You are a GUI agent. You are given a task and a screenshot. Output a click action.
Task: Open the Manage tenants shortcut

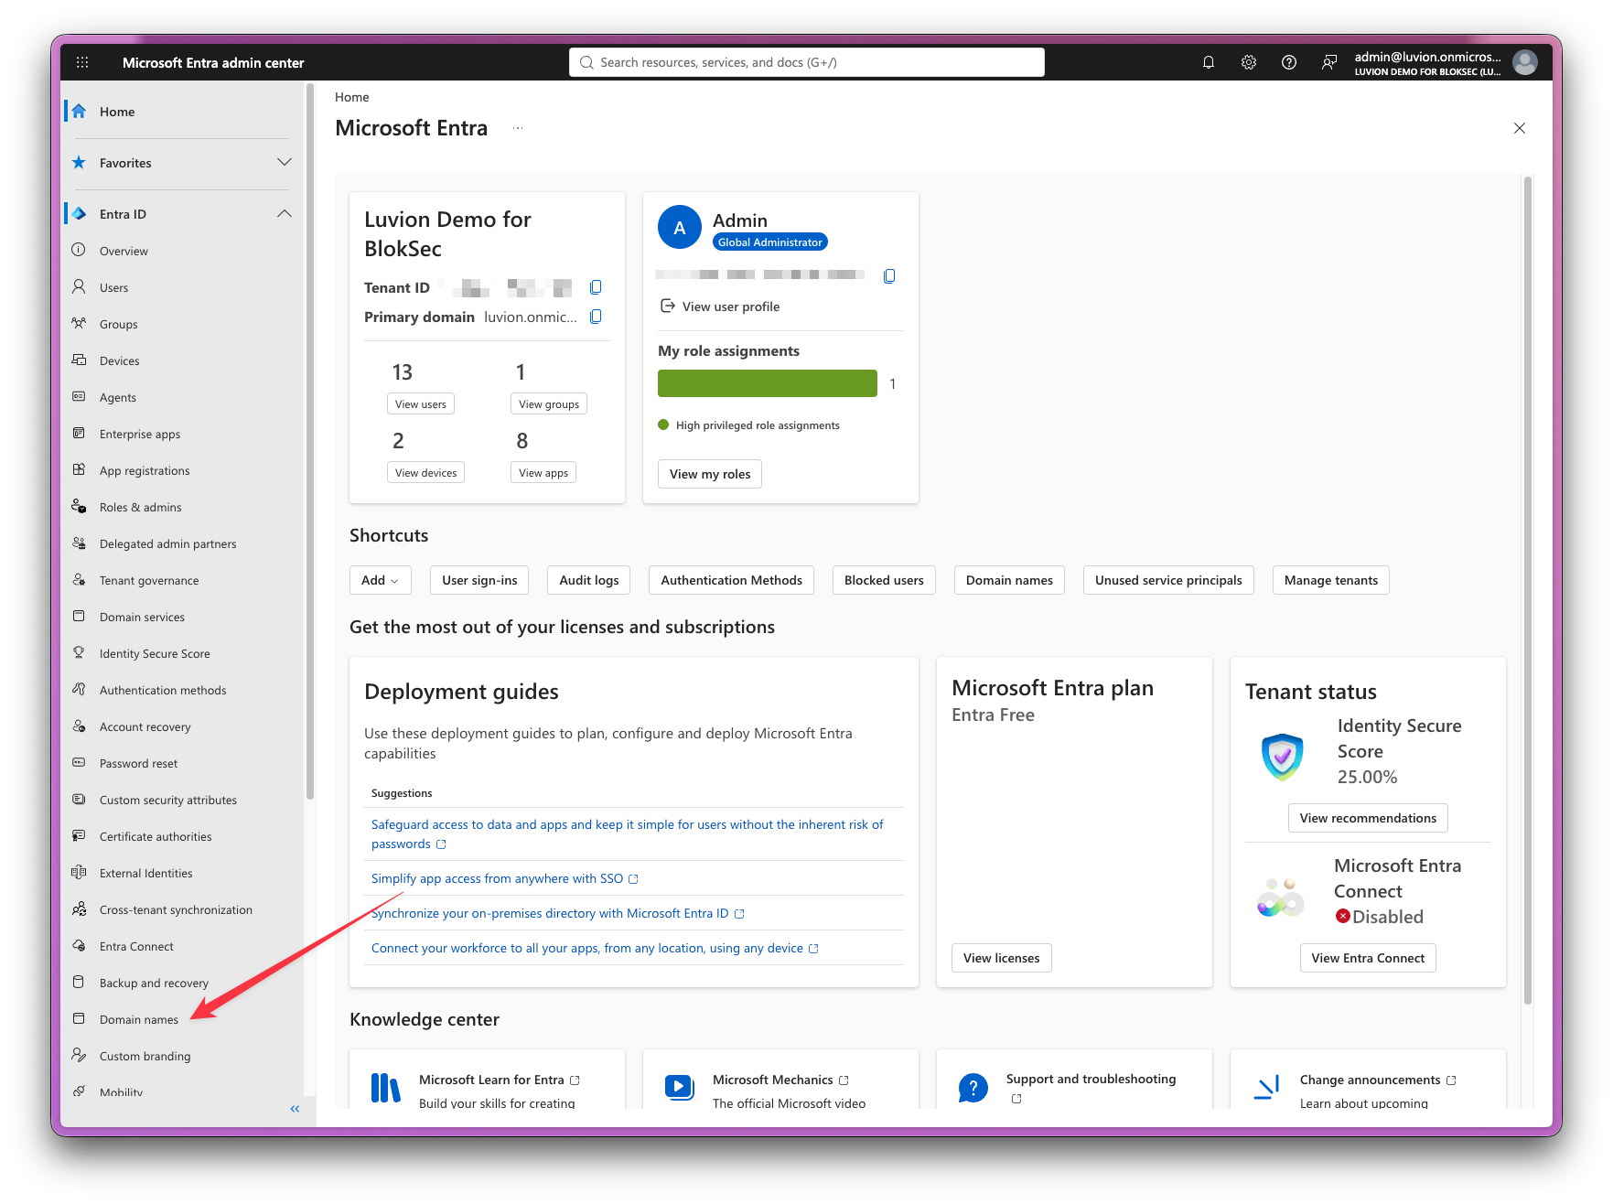click(1331, 580)
